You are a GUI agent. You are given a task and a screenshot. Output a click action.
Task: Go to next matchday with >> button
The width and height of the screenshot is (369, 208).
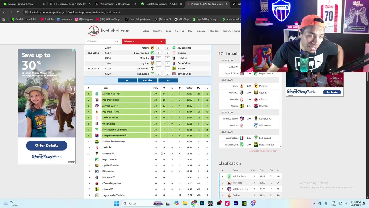click(x=168, y=80)
